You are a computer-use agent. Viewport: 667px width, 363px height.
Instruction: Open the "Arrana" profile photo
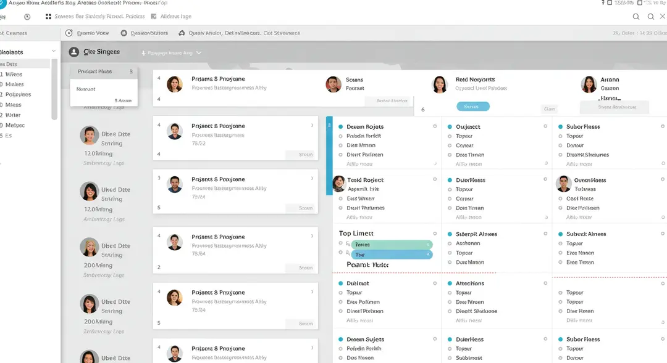pyautogui.click(x=589, y=84)
